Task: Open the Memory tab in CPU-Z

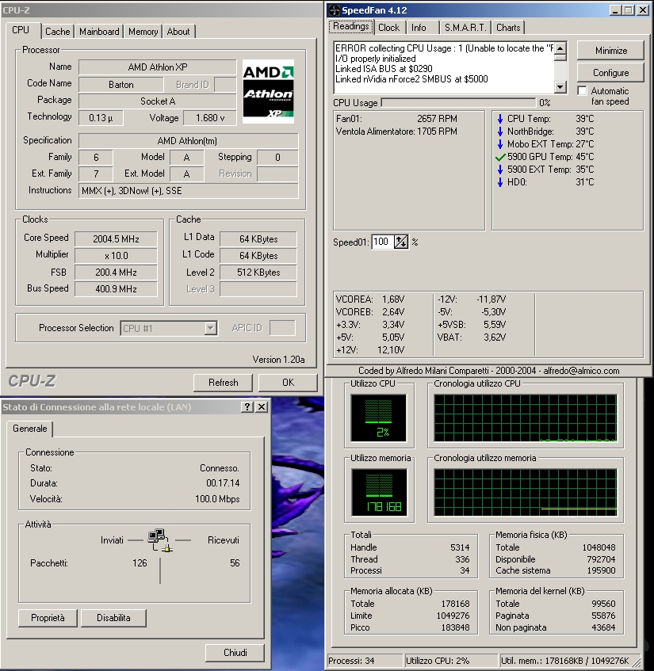Action: point(143,32)
